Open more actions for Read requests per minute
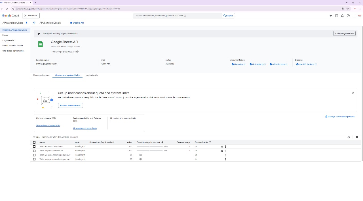The image size is (363, 201). click(225, 146)
